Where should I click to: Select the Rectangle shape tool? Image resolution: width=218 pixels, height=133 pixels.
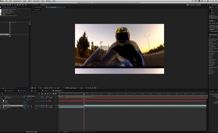(x=8, y=5)
